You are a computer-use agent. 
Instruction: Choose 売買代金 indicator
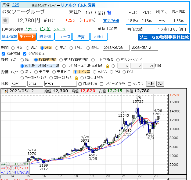click(x=54, y=72)
